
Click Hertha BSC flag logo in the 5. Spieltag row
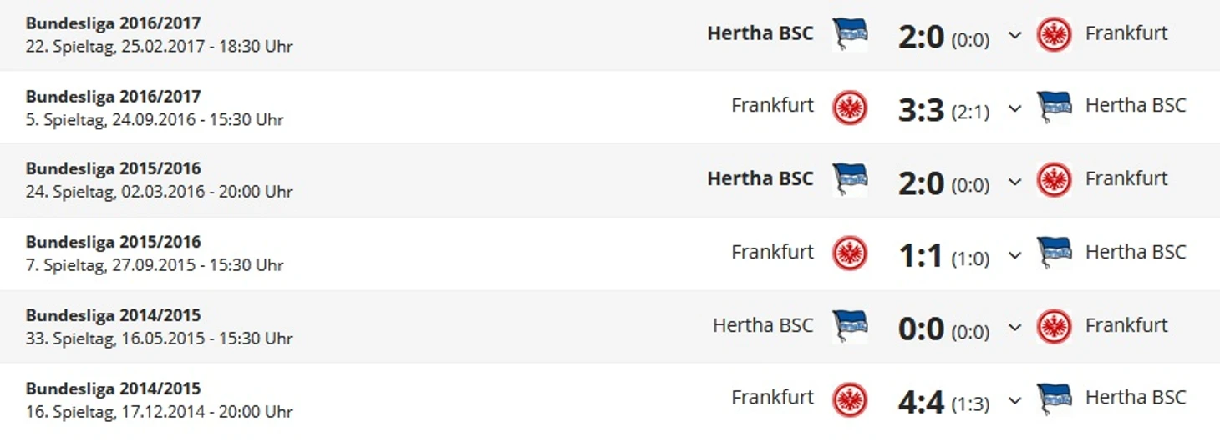tap(1054, 107)
